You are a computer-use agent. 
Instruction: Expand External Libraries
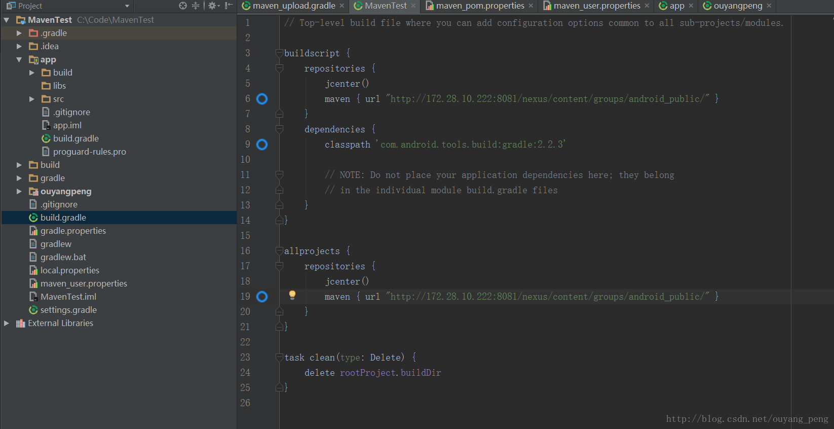point(7,323)
